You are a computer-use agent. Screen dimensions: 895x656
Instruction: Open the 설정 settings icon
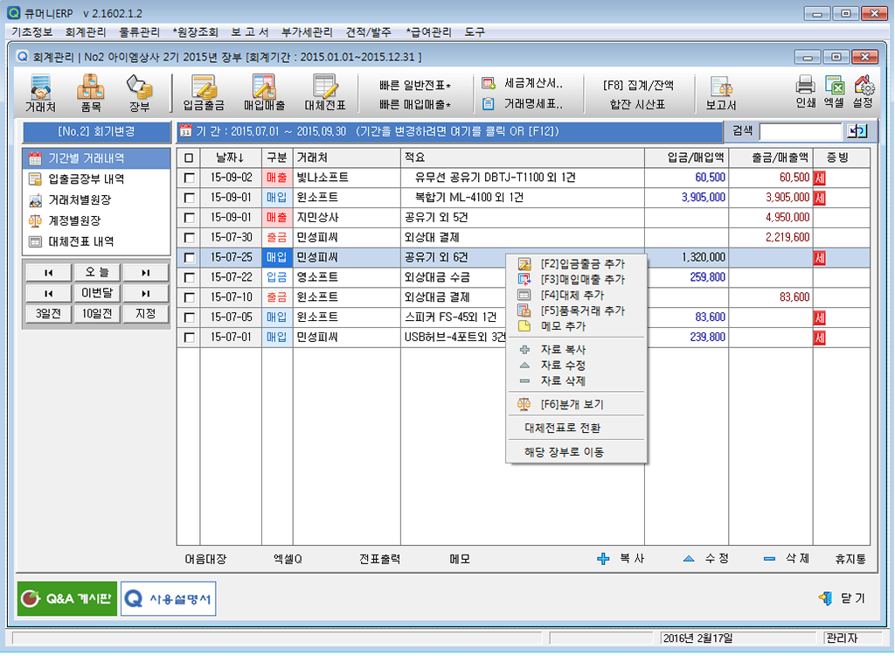point(863,92)
